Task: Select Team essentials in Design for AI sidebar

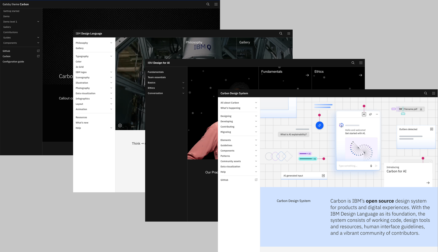Action: [157, 77]
